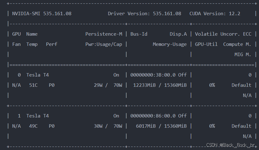Click the 15360MiB total memory of GPU 0
The width and height of the screenshot is (259, 150).
(175, 85)
